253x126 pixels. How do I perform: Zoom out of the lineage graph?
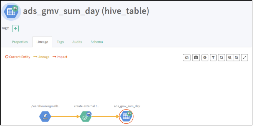(x=236, y=57)
